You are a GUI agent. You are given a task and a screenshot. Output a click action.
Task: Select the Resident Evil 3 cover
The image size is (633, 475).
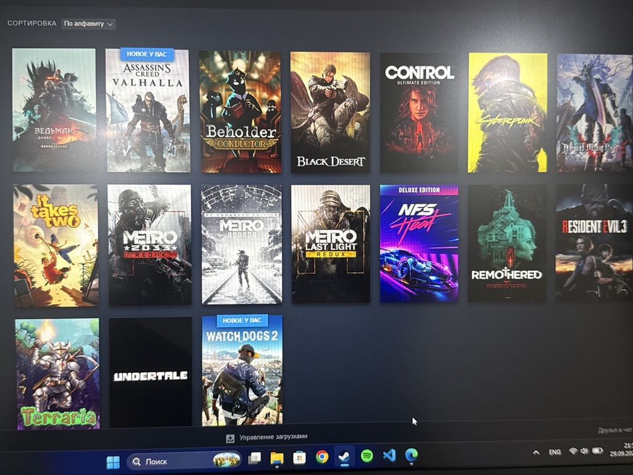pos(594,242)
